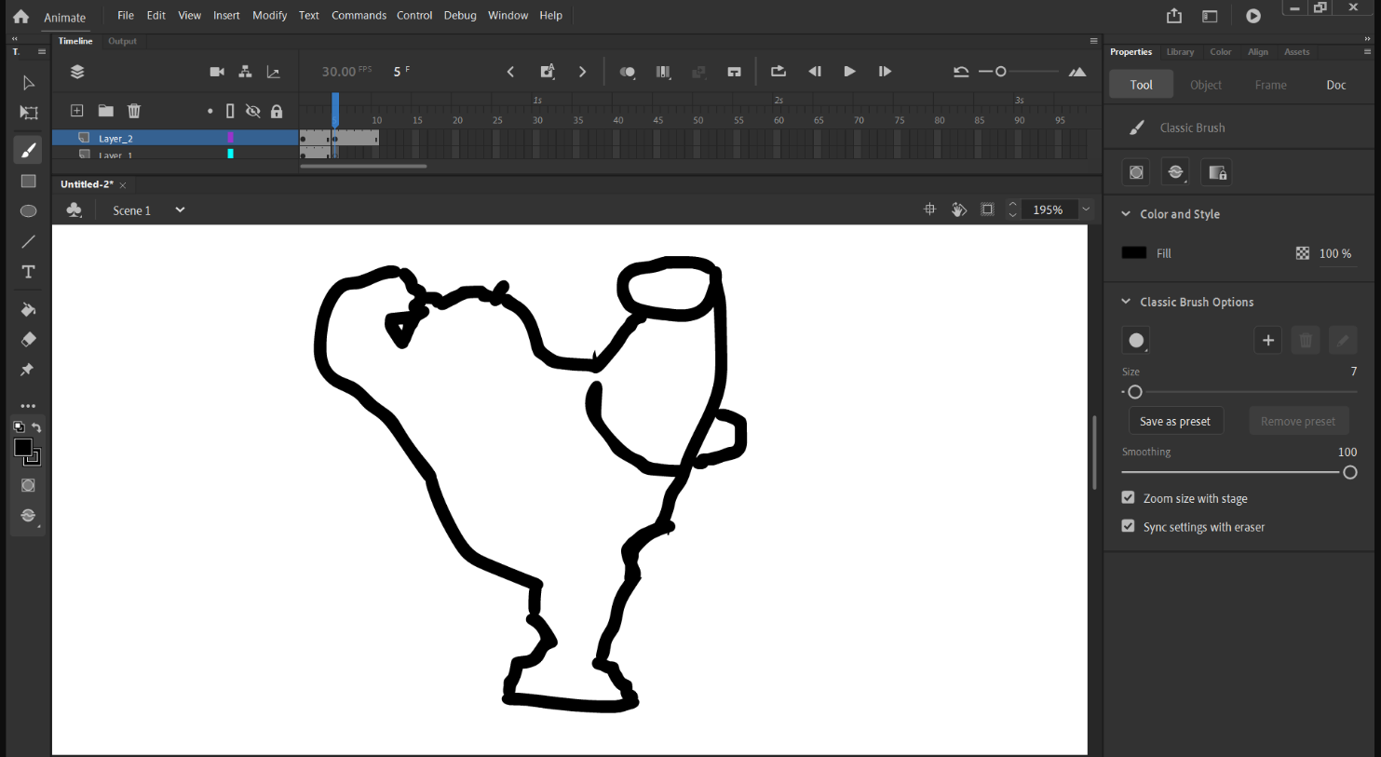
Task: Select the Oval tool
Action: 28,211
